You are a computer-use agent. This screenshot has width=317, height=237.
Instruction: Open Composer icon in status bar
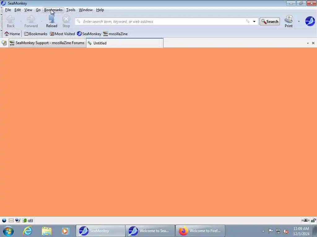pos(18,220)
